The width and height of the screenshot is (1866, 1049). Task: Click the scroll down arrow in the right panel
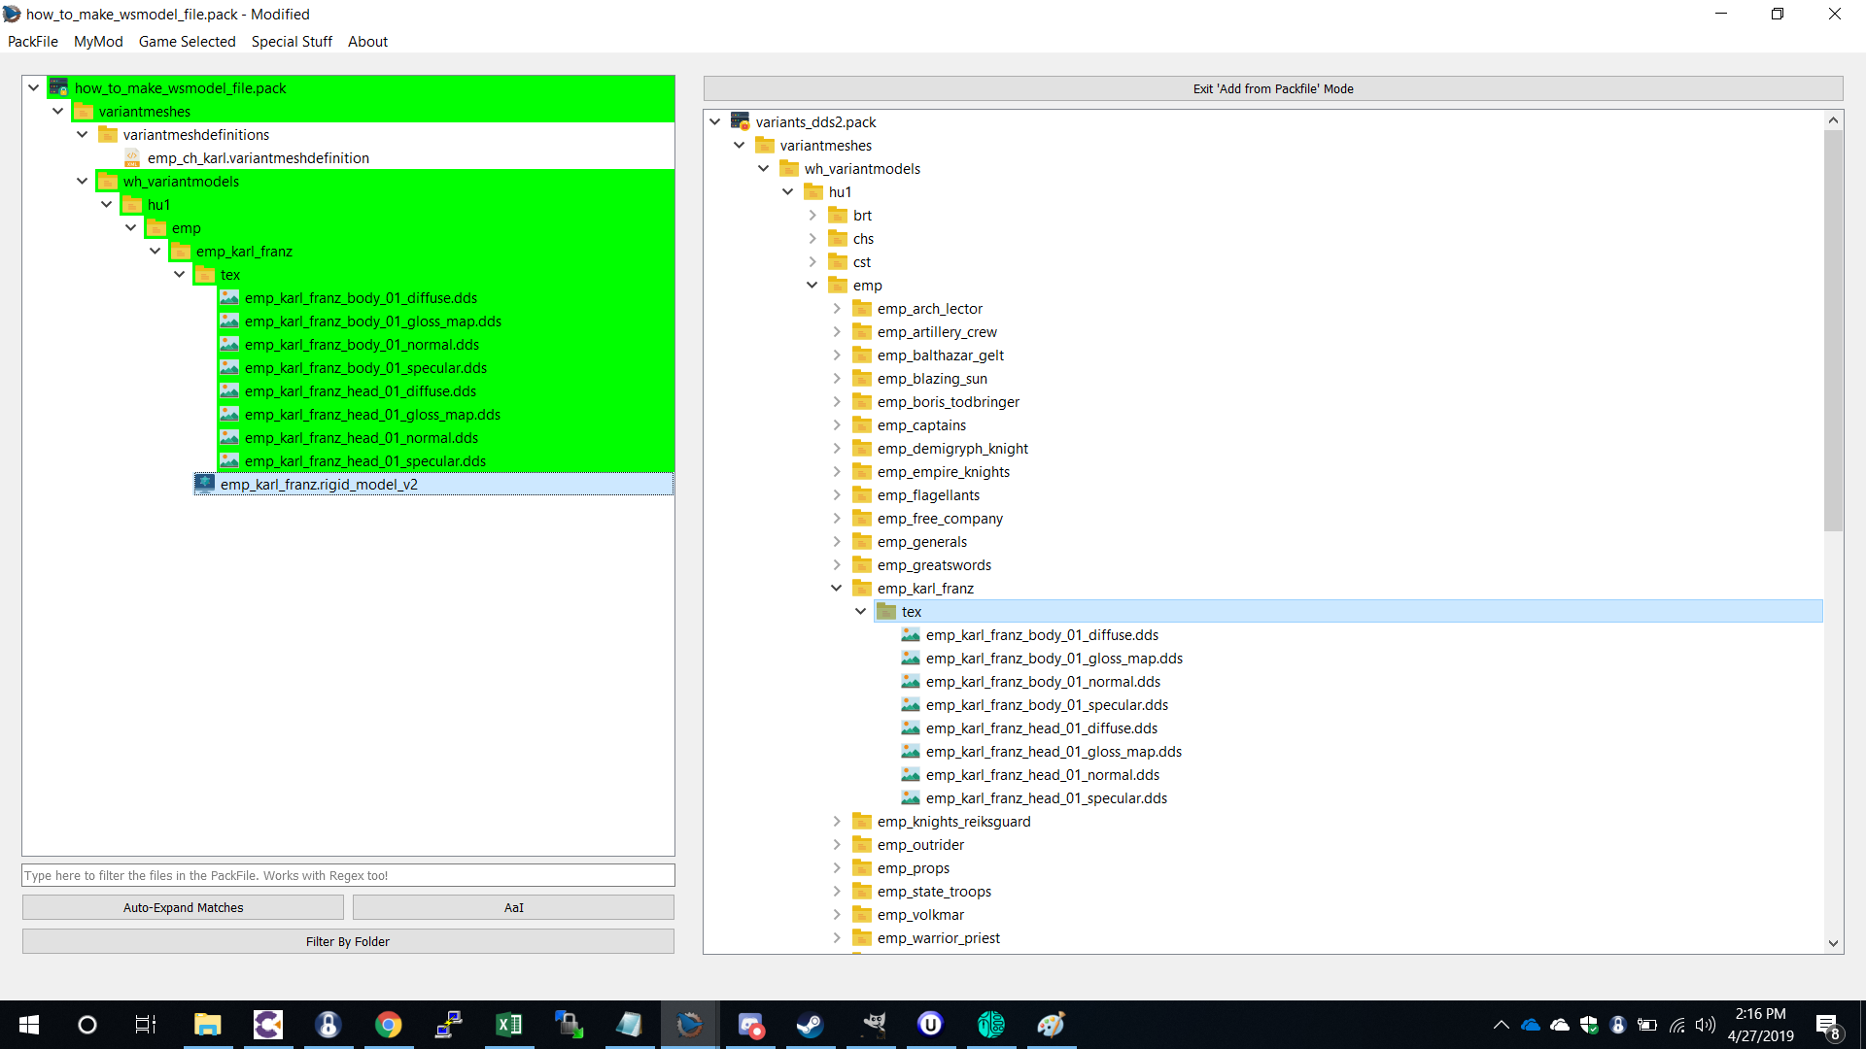pos(1833,943)
